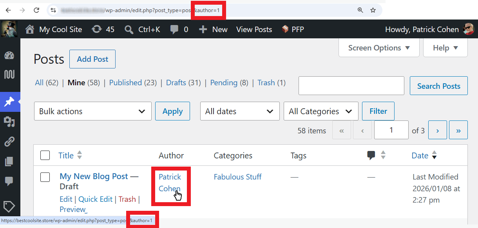
Task: Click the 58 items count text
Action: pos(311,131)
